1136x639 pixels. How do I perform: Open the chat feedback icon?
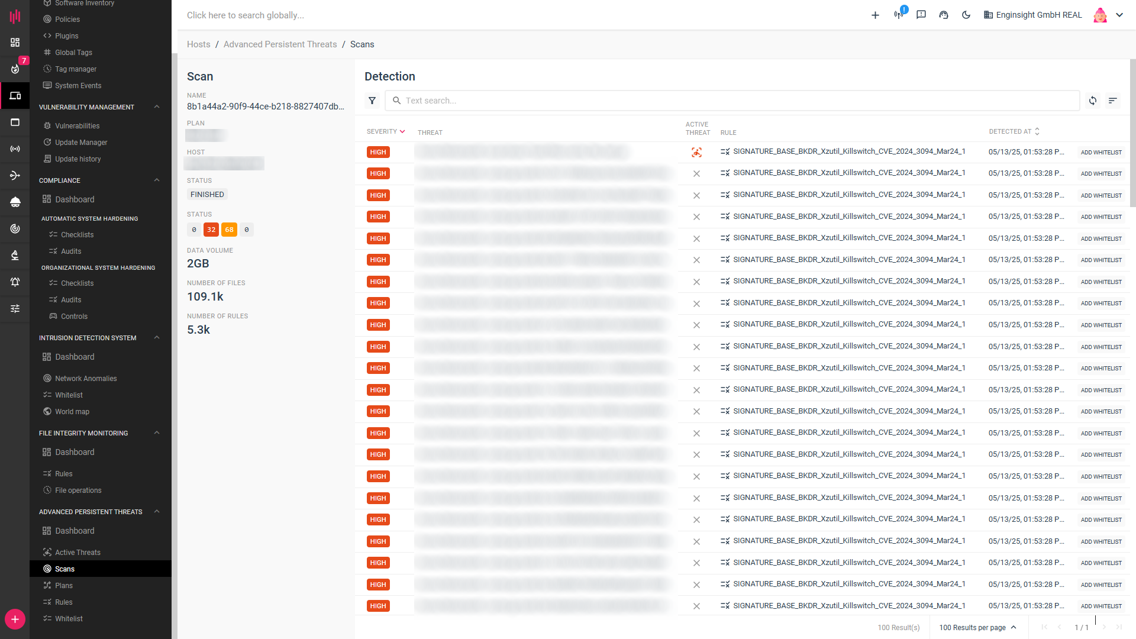tap(921, 15)
